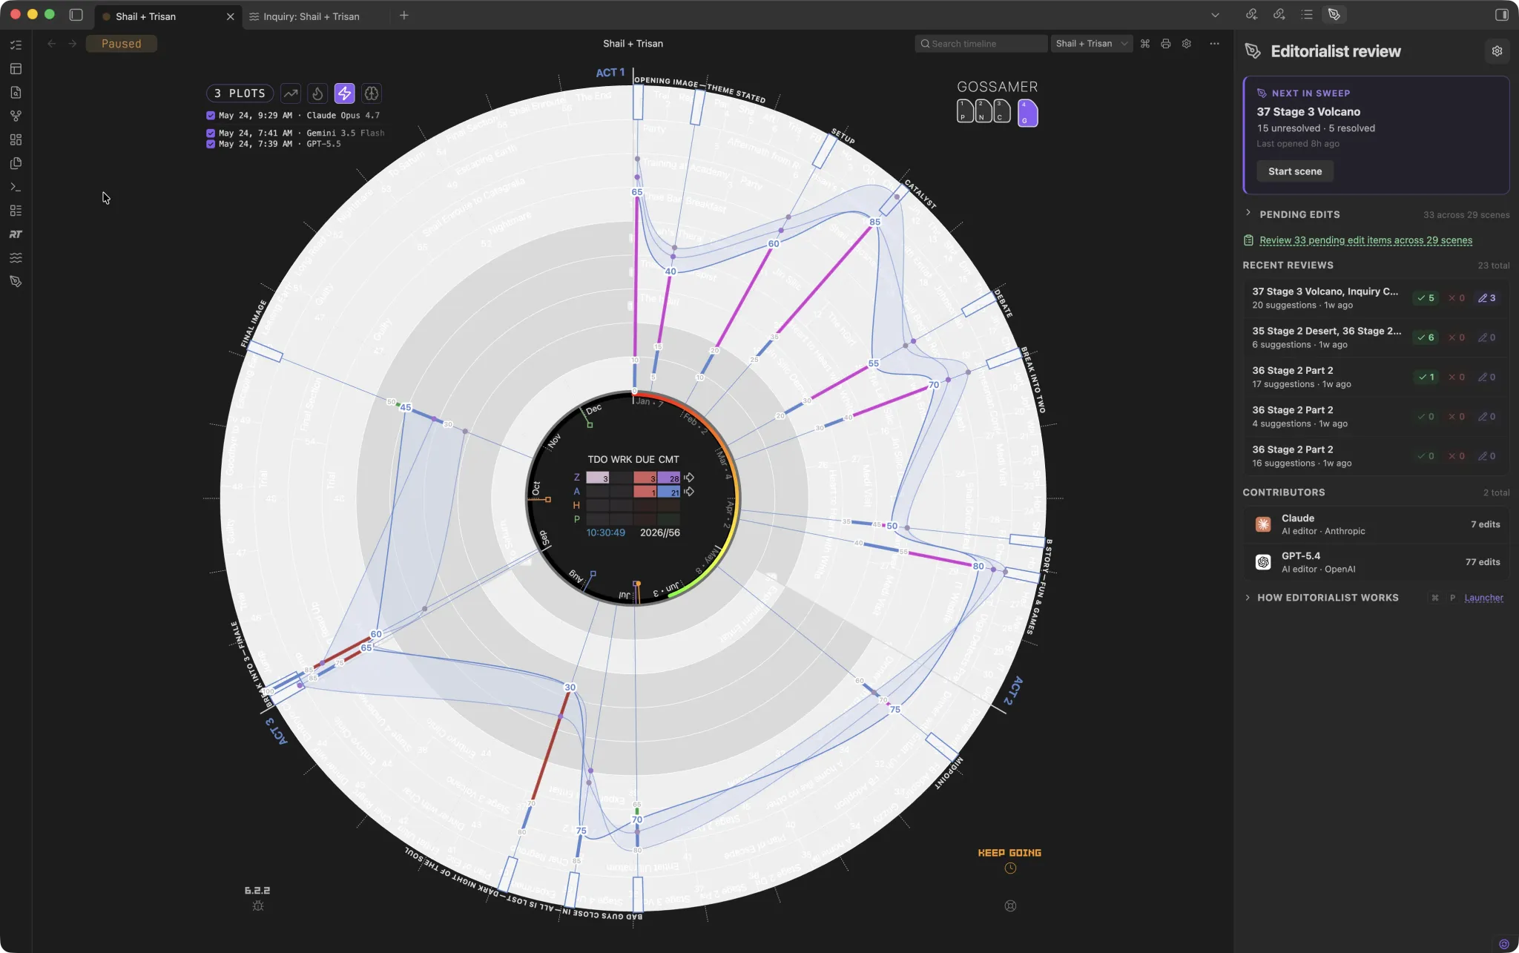Open the waves Inquiry sidebar icon
The image size is (1519, 953).
click(16, 258)
